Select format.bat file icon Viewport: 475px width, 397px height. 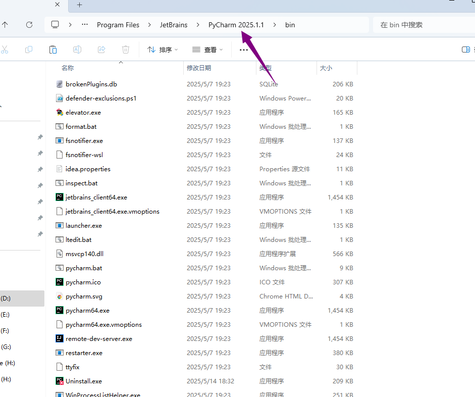tap(60, 126)
